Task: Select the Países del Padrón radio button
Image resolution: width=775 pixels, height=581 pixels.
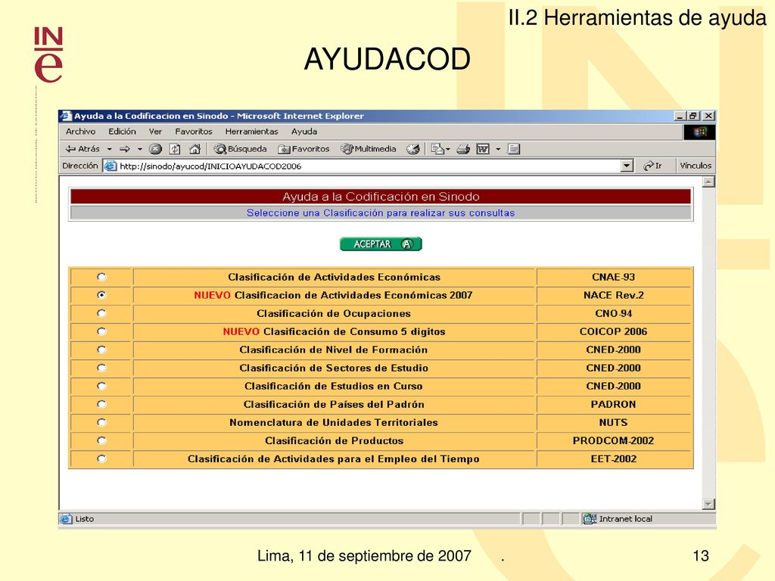Action: click(x=102, y=404)
